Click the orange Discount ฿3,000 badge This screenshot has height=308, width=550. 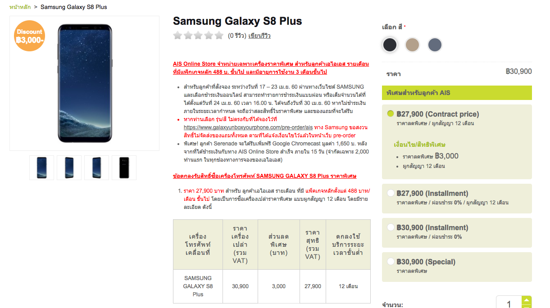tap(30, 36)
